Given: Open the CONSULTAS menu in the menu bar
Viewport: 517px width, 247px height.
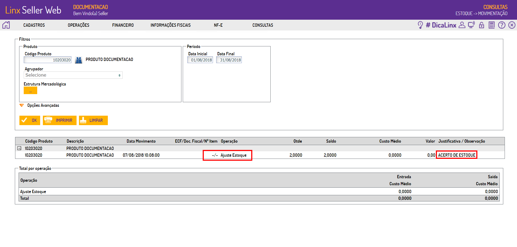Looking at the screenshot, I should click(263, 25).
